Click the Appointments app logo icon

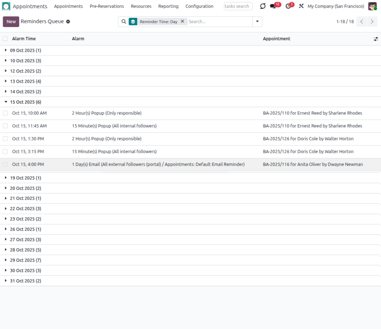pyautogui.click(x=6, y=6)
